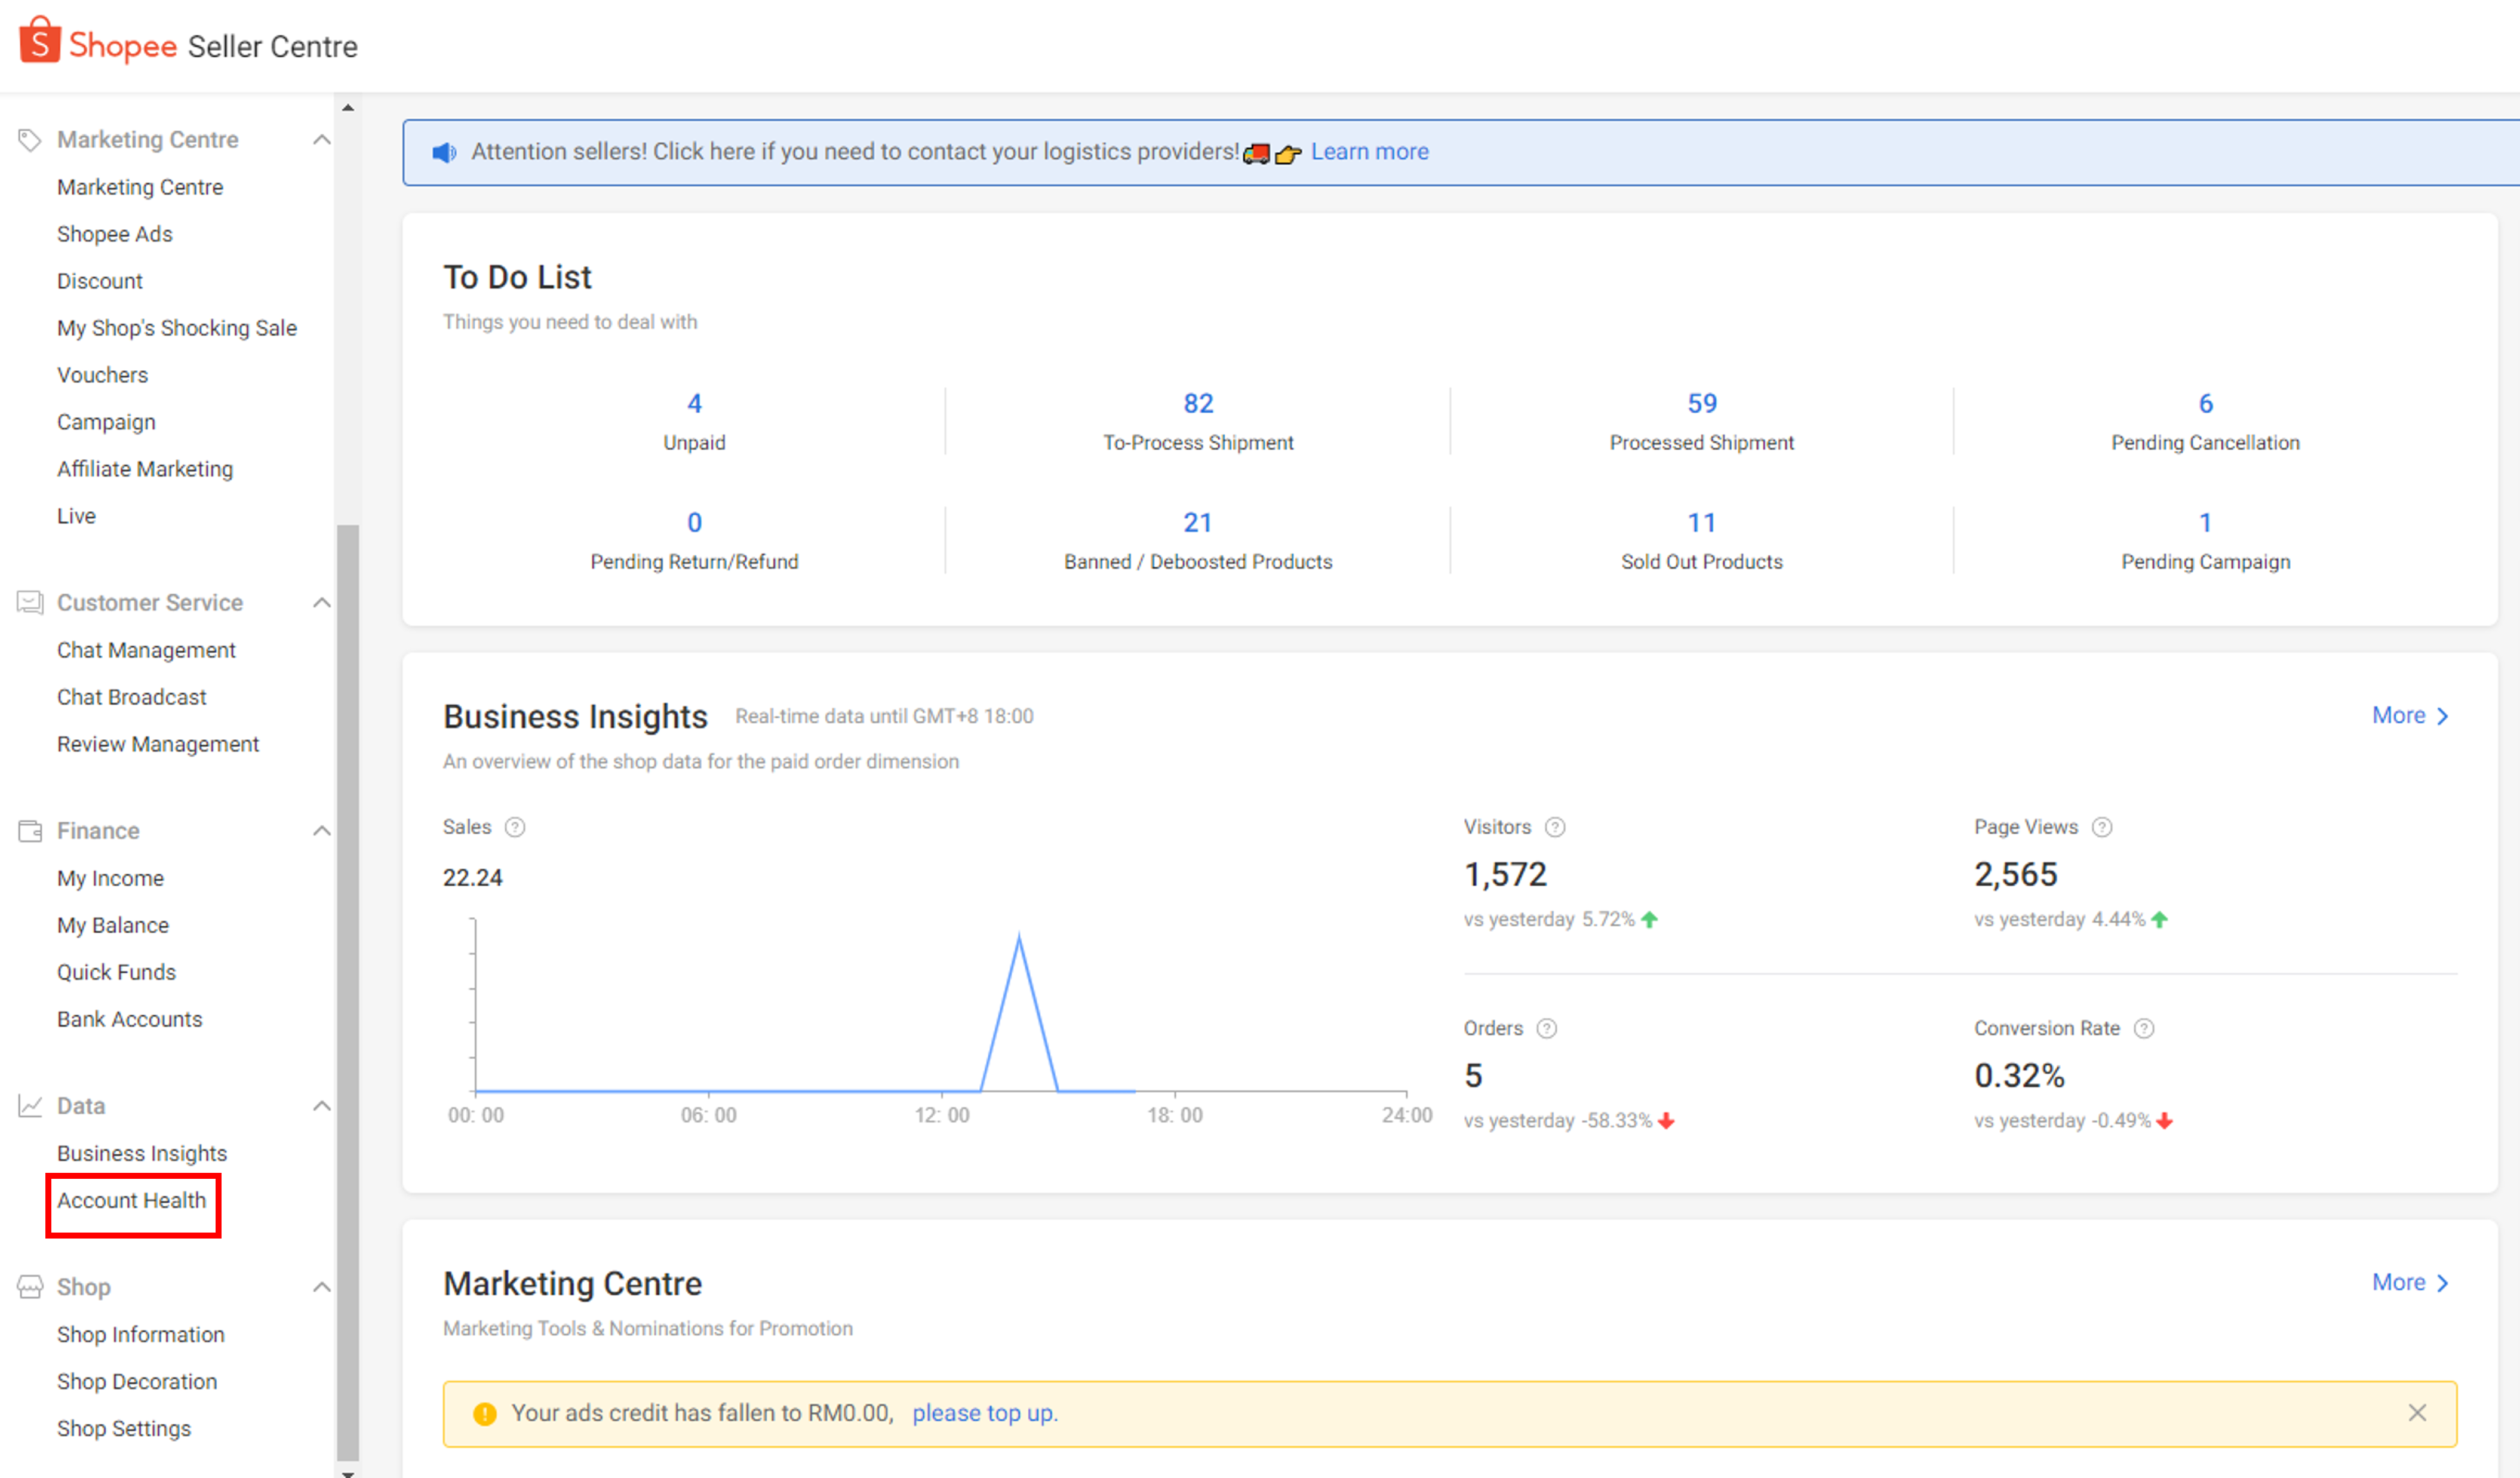
Task: Click the announcement megaphone icon
Action: pyautogui.click(x=444, y=152)
